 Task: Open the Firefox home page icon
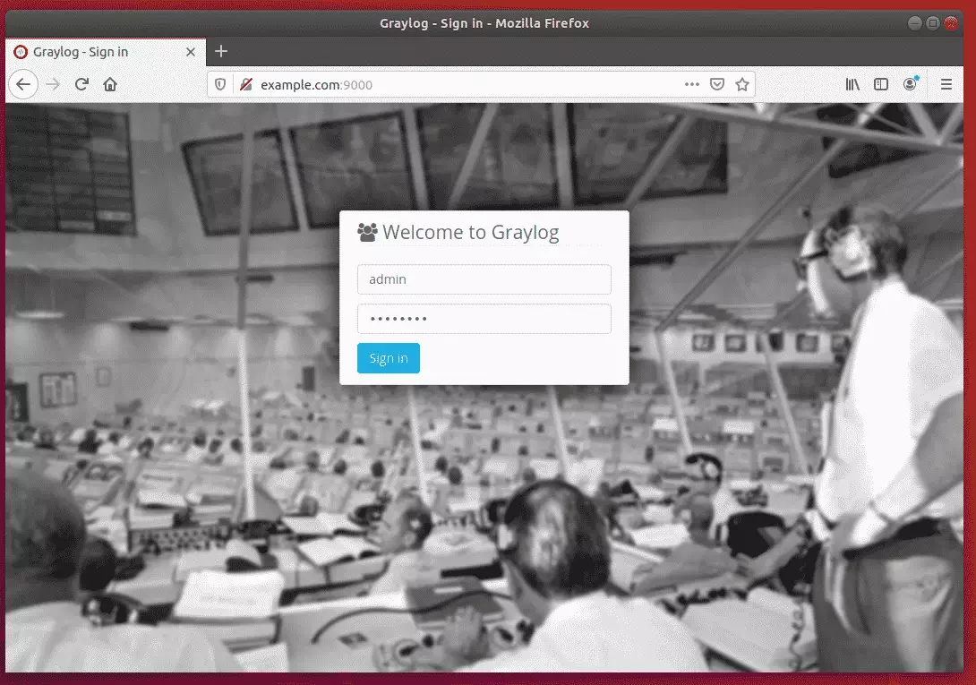click(110, 85)
